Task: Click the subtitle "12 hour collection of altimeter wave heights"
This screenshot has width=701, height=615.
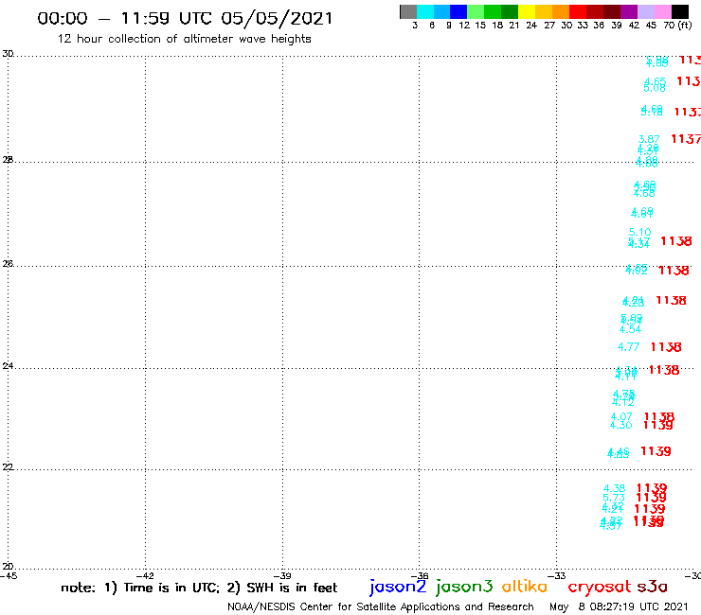Action: [x=184, y=39]
